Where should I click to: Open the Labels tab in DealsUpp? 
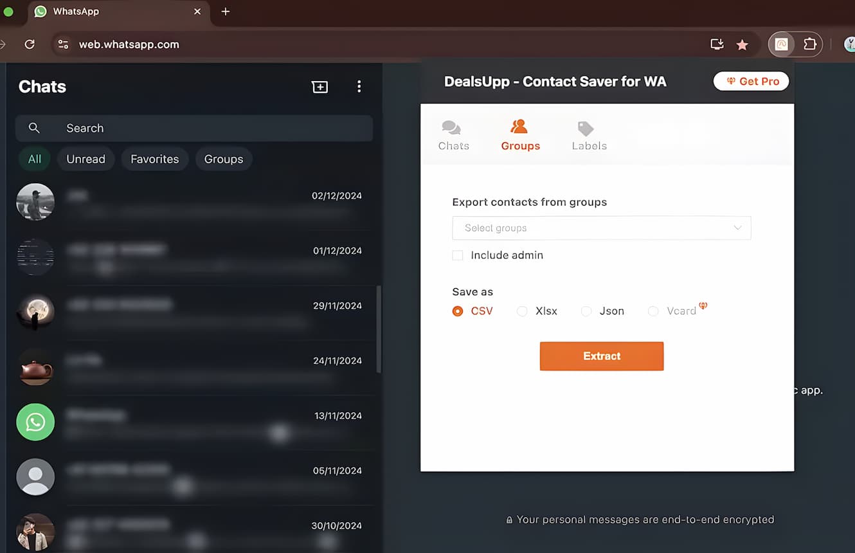coord(589,135)
